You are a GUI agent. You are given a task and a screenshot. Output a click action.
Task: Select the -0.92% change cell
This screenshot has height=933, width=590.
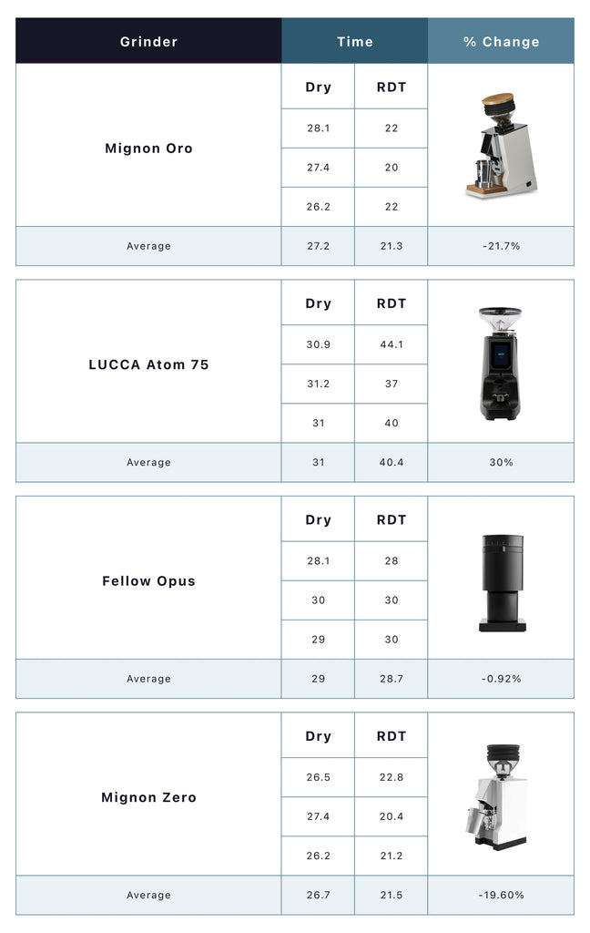tap(501, 679)
